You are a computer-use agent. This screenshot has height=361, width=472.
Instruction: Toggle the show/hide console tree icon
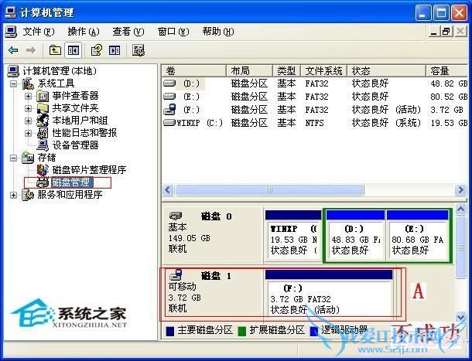point(74,50)
